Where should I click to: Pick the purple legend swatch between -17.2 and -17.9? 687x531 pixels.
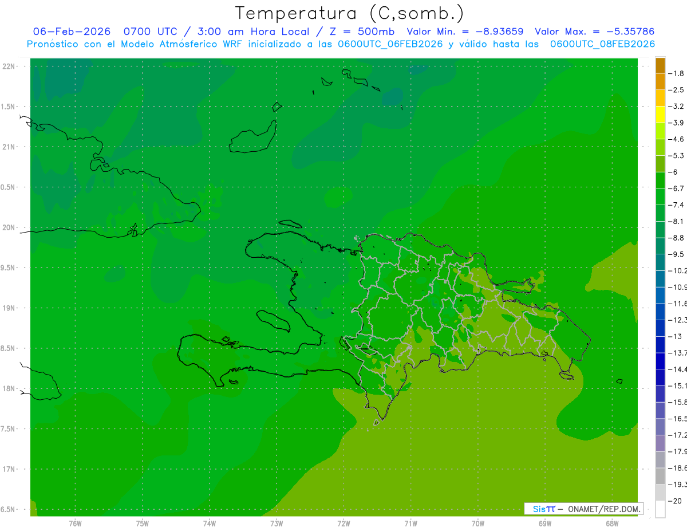point(660,443)
